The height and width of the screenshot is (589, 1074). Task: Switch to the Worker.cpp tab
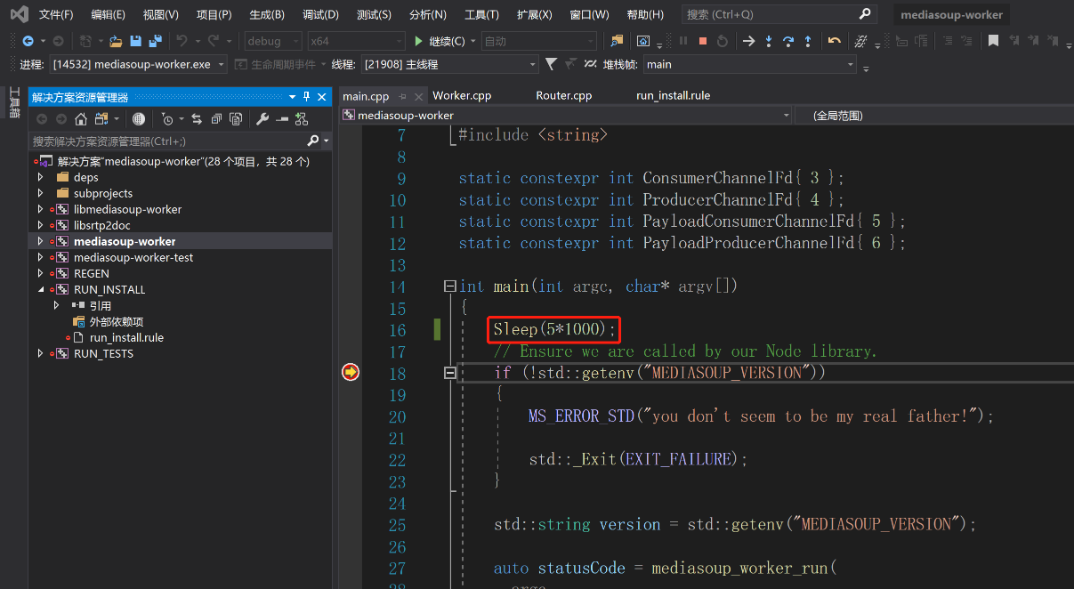pyautogui.click(x=462, y=95)
